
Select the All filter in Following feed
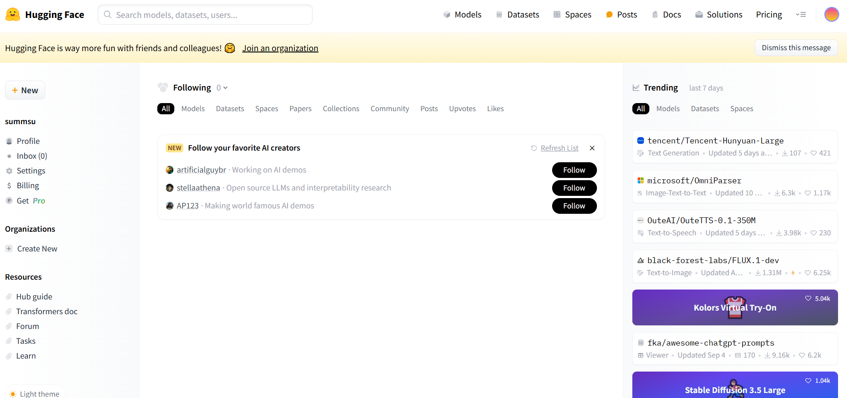point(166,108)
